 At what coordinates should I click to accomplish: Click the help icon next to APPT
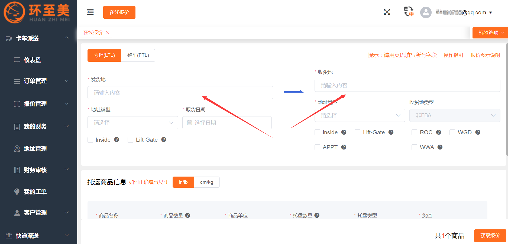tap(344, 147)
